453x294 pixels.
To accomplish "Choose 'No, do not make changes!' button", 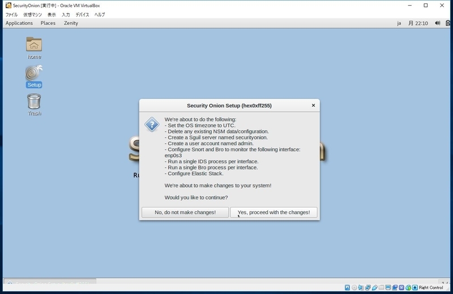I will tap(185, 213).
